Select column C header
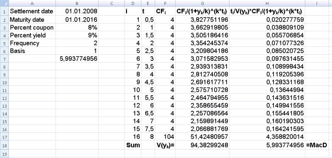The width and height of the screenshot is (332, 158). (112, 3)
